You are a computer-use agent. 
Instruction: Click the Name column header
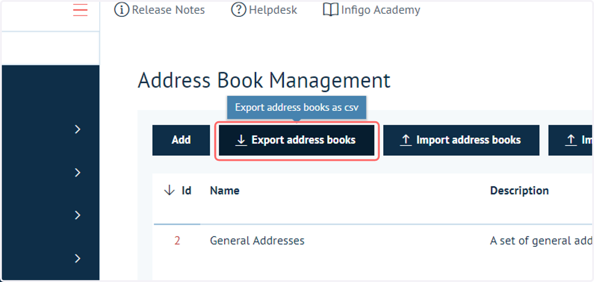point(225,190)
